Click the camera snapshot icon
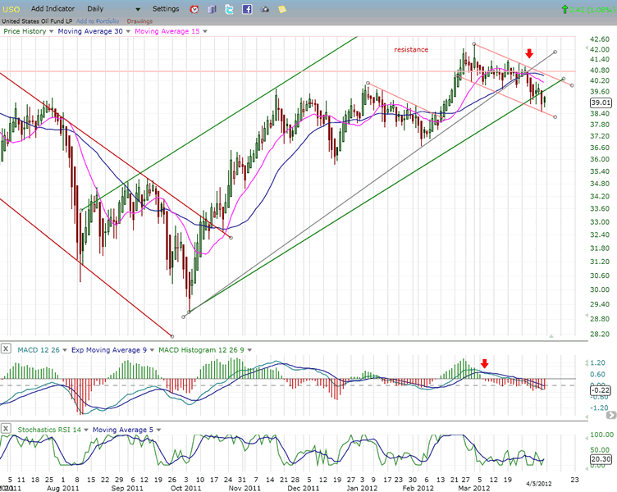 point(264,9)
